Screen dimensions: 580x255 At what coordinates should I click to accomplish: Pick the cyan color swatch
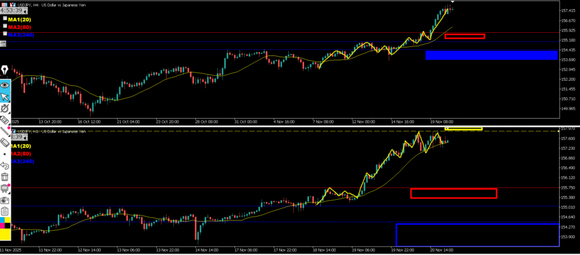[x=2, y=220]
